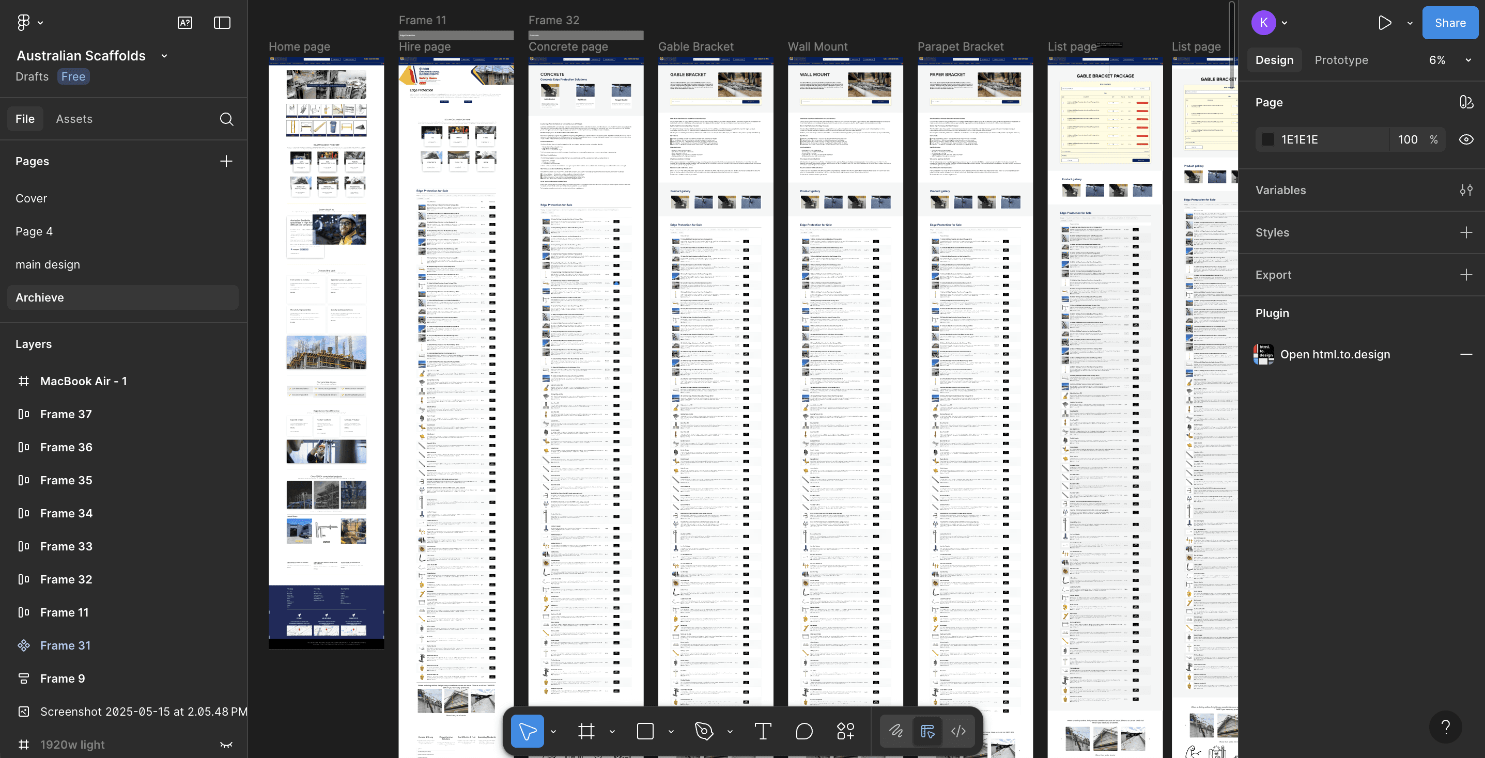Select the Comment tool
Image resolution: width=1485 pixels, height=758 pixels.
(x=803, y=731)
